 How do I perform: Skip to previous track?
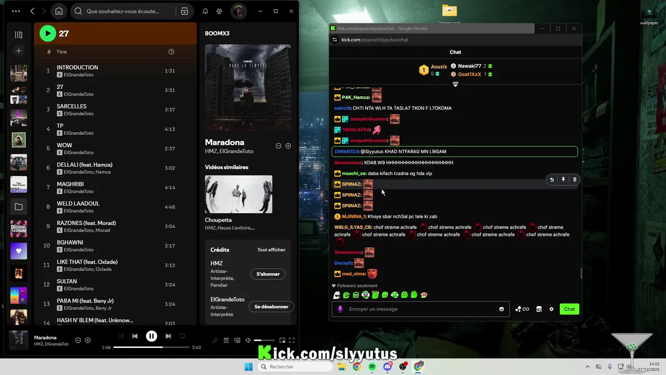point(135,336)
